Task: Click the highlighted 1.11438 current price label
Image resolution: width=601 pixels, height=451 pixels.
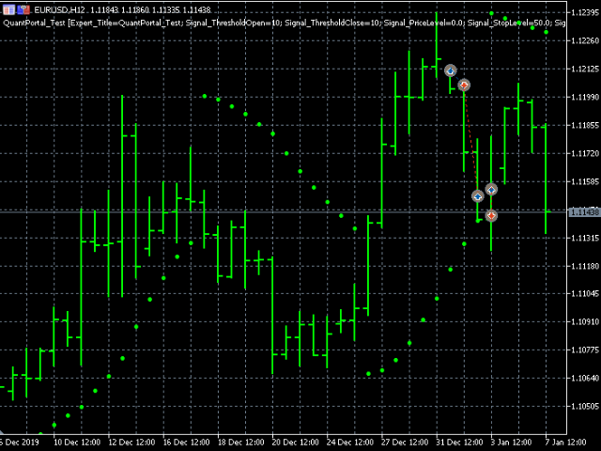Action: (x=584, y=212)
